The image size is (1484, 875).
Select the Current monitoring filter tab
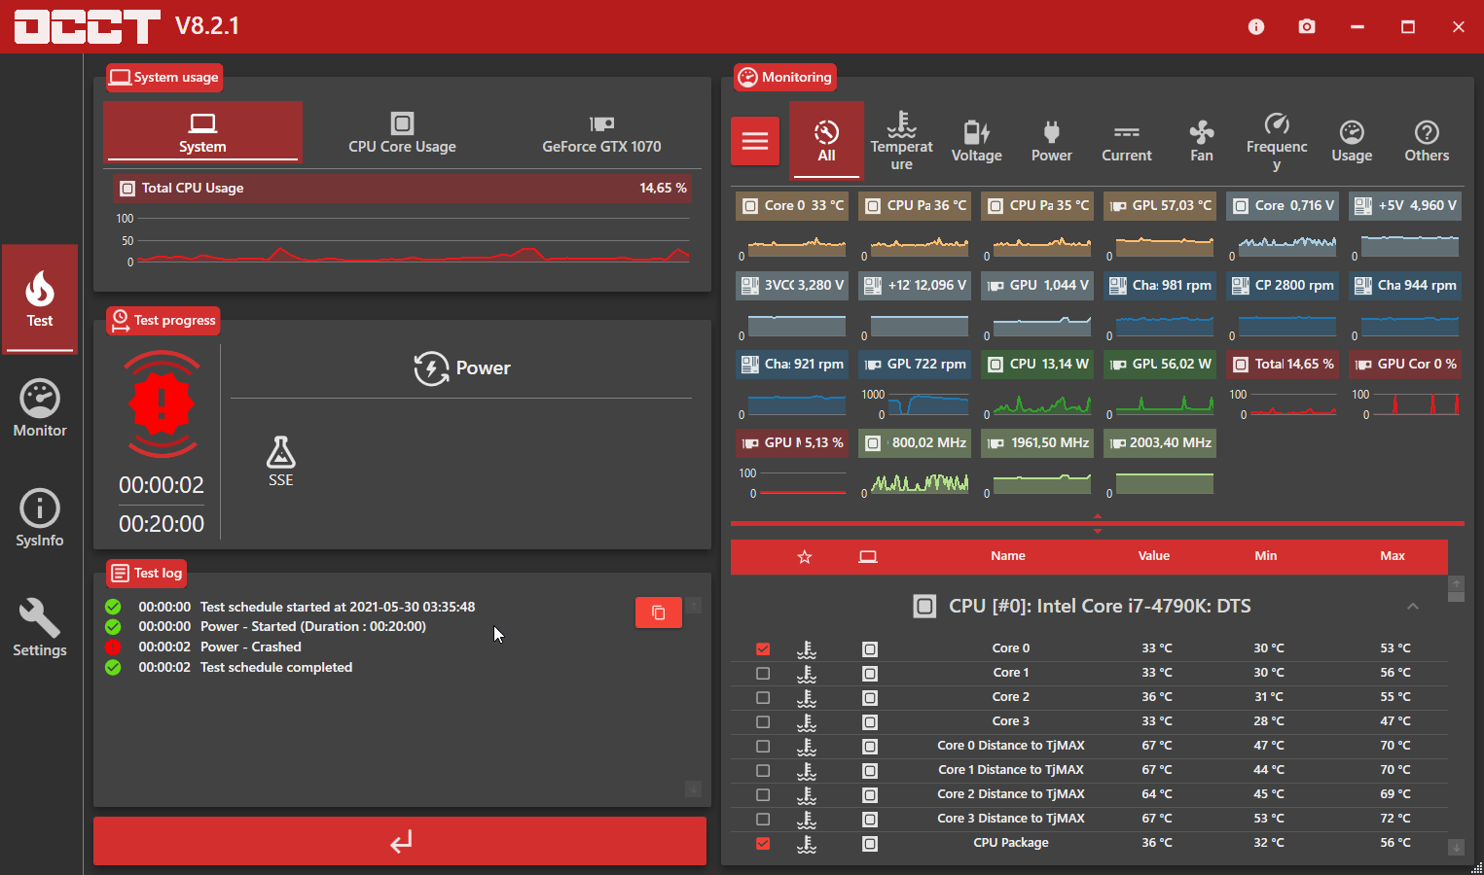(1126, 140)
